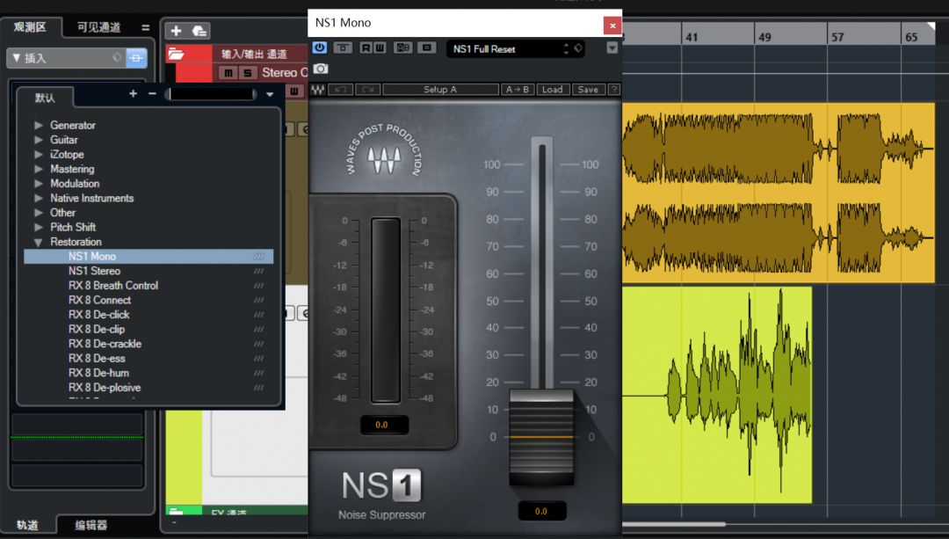Click the Waves logo icon in toolbar
Screen dimensions: 949x539
pos(318,90)
